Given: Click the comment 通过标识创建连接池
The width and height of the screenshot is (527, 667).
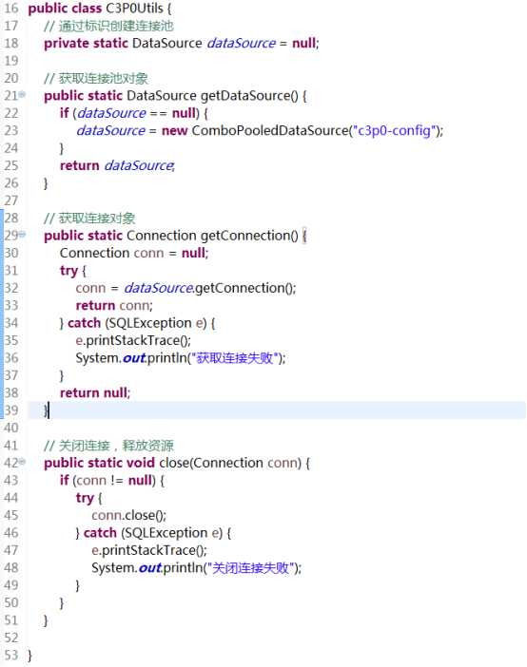Looking at the screenshot, I should coord(109,26).
